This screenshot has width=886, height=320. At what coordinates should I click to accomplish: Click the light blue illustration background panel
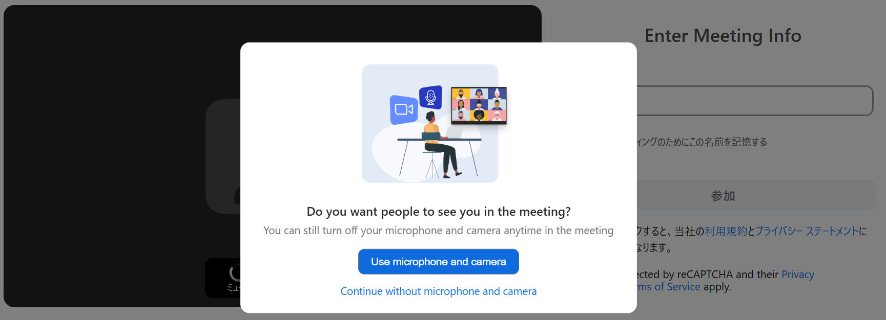click(x=430, y=123)
